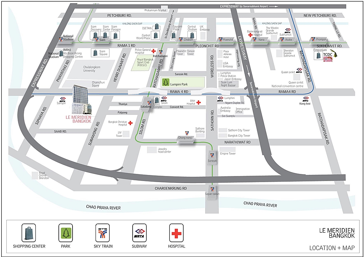This screenshot has height=257, width=364.
Task: Click the Sky Train icon at Asoke
Action: [282, 40]
